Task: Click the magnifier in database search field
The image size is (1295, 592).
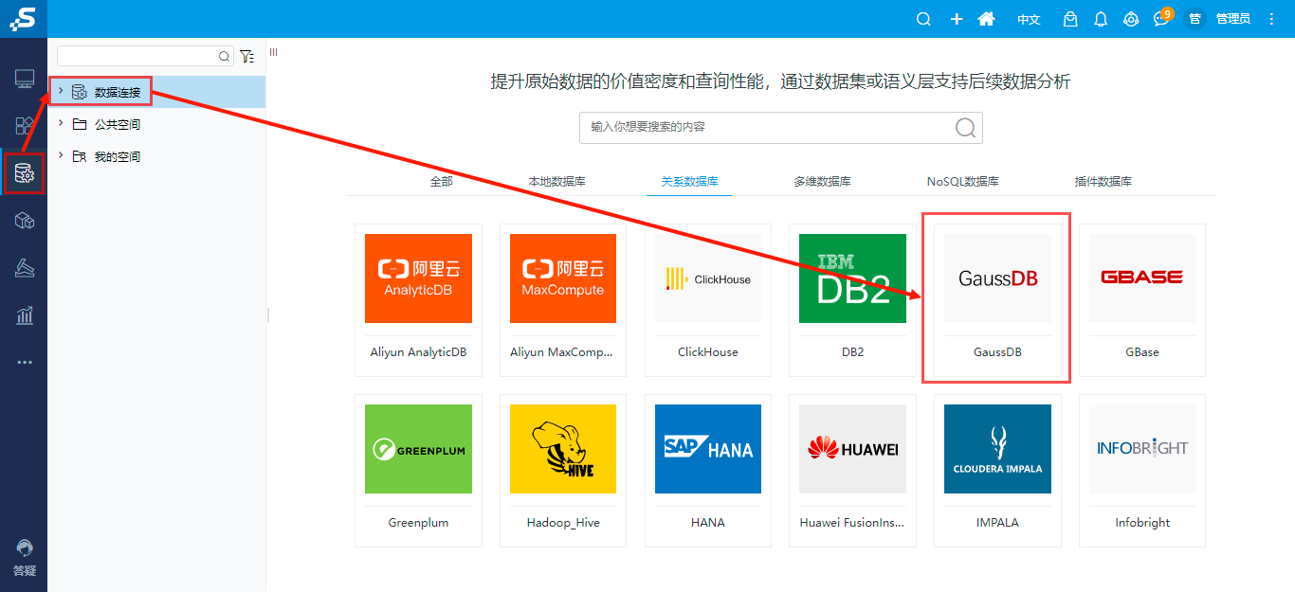Action: pyautogui.click(x=965, y=128)
